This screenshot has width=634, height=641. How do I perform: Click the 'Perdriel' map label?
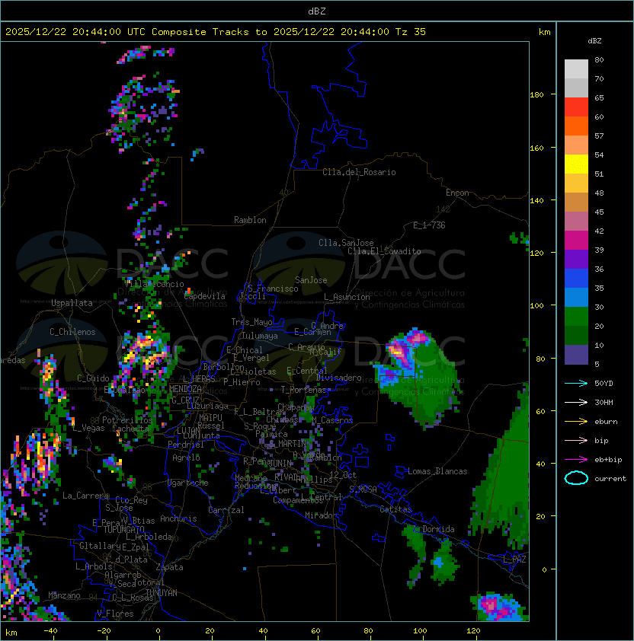(x=186, y=444)
